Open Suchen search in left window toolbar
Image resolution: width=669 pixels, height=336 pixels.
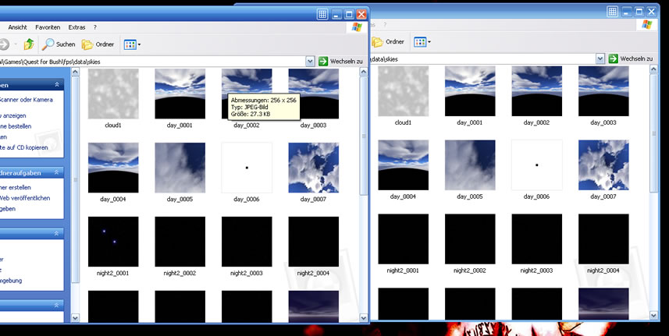click(59, 44)
